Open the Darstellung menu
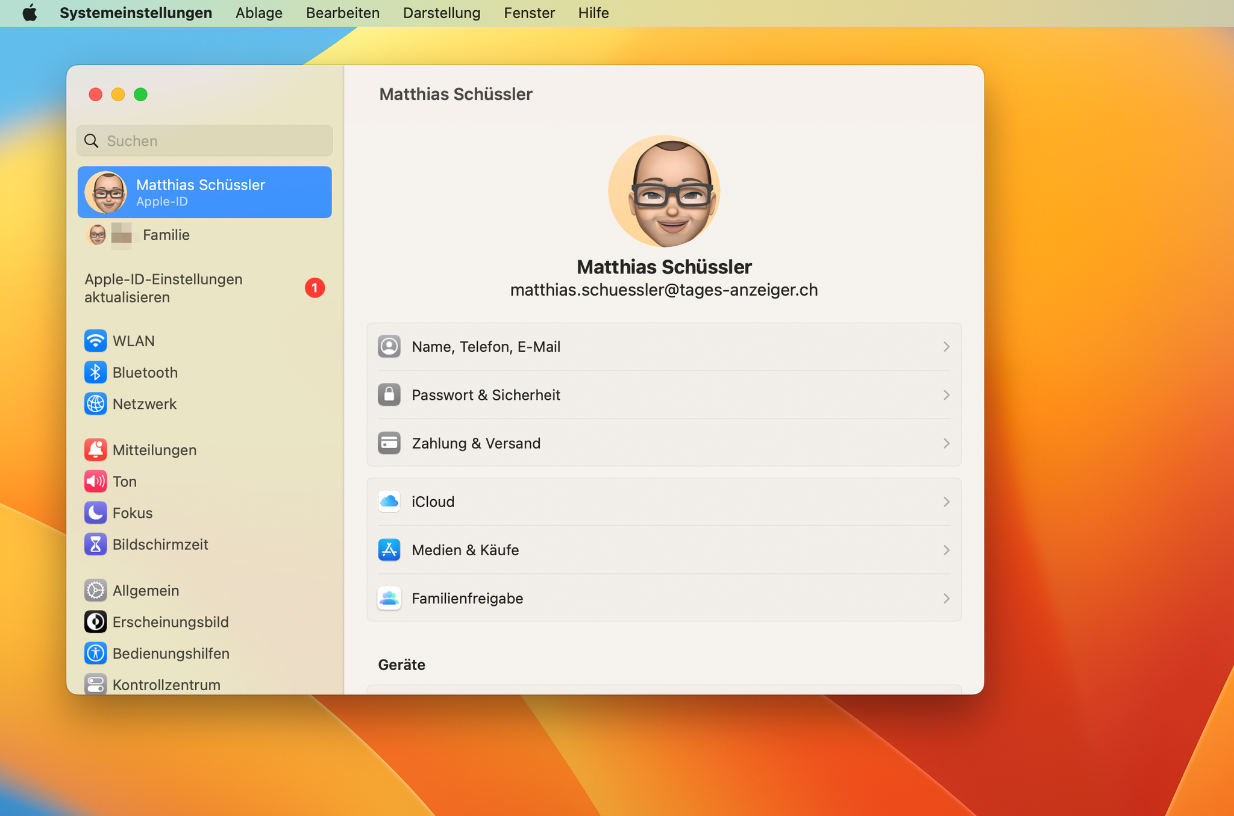The image size is (1234, 816). (x=441, y=13)
